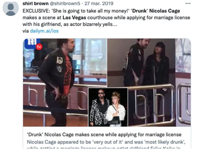Image resolution: width=210 pixels, height=151 pixels.
Task: Open inset photo of couple in leopard jacket
Action: (108, 107)
